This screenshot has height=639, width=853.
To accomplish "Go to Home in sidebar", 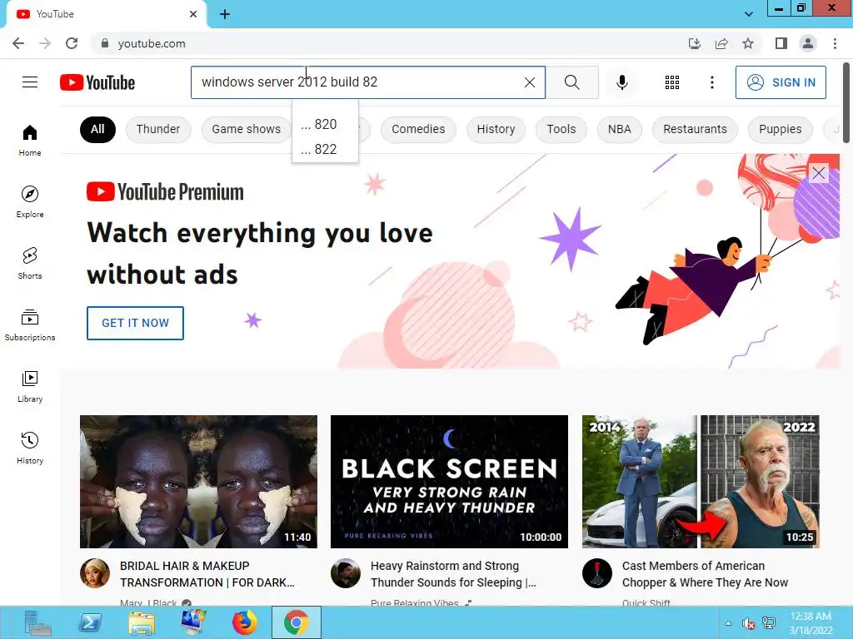I will coord(30,140).
